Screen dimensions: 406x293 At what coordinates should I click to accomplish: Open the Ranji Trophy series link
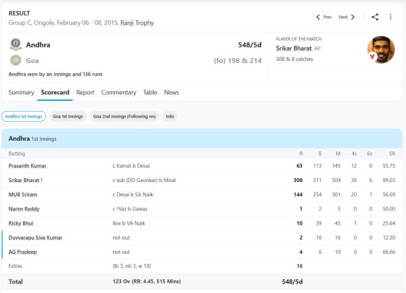[x=137, y=23]
